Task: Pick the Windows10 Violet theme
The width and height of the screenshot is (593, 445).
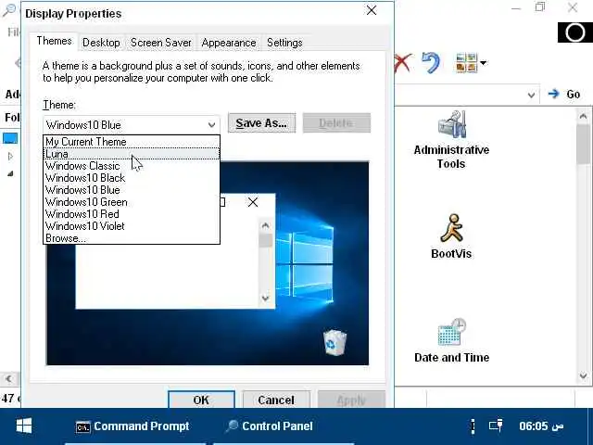Action: pyautogui.click(x=132, y=226)
